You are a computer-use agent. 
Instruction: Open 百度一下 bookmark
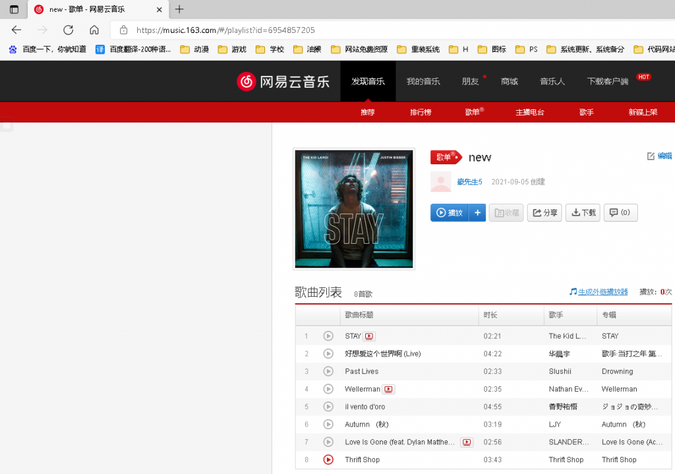47,49
